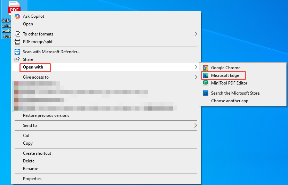Click the Share arrow icon
Screen dimensions: 288x185
(17, 59)
